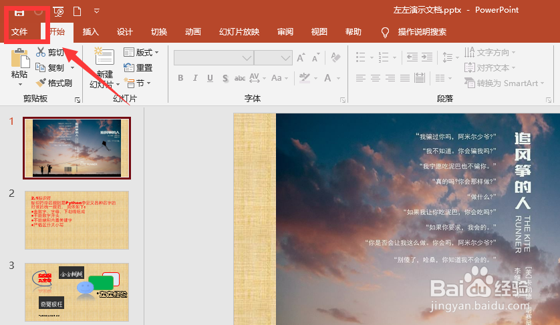Toggle text shadow (S) formatting
The image size is (560, 325).
(x=225, y=78)
